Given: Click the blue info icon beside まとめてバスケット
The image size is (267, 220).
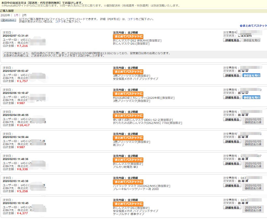Looking at the screenshot, I should [x=241, y=26].
